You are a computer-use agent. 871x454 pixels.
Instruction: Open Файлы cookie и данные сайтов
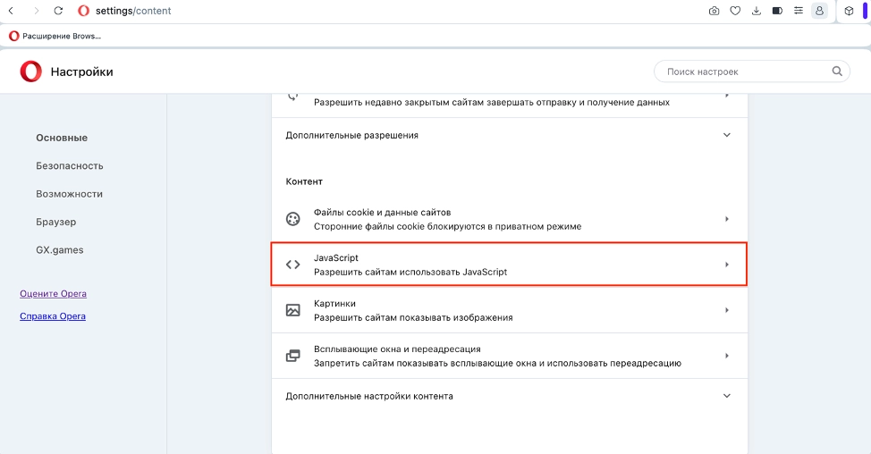(508, 219)
